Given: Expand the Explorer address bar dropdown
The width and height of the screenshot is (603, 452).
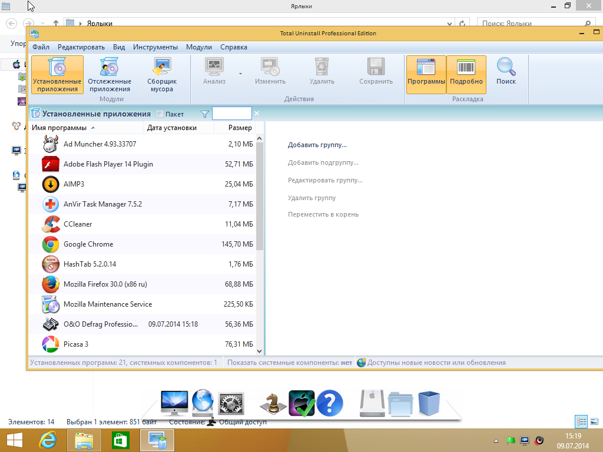Looking at the screenshot, I should [x=449, y=24].
